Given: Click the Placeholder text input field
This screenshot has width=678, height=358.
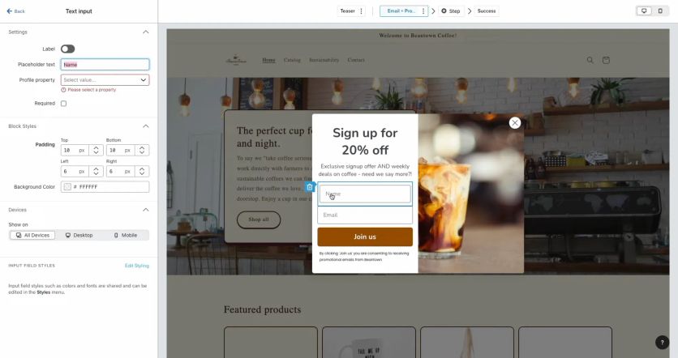Looking at the screenshot, I should pos(105,64).
